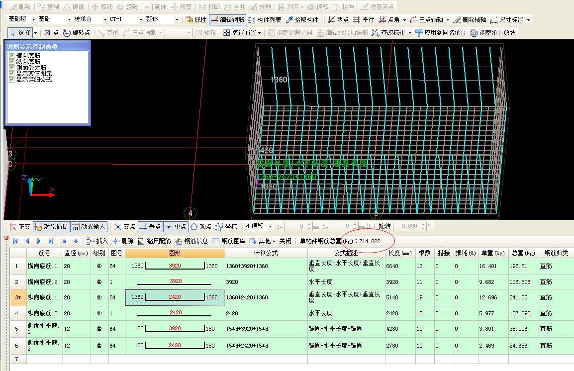Click the X offset input field
The height and width of the screenshot is (371, 574).
[x=295, y=226]
